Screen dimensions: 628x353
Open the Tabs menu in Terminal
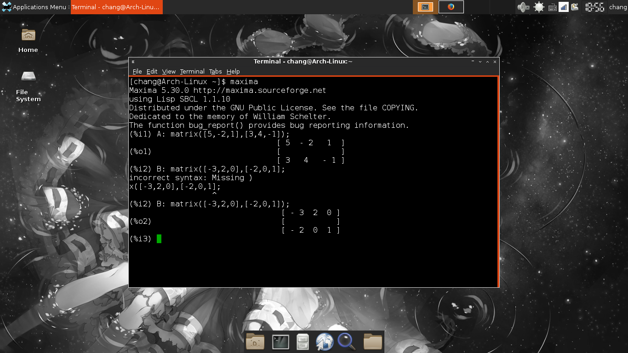click(x=215, y=71)
